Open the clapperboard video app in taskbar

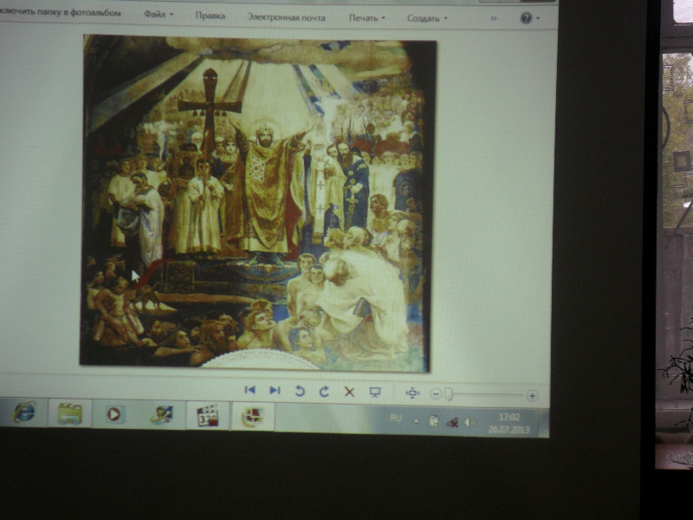[208, 416]
